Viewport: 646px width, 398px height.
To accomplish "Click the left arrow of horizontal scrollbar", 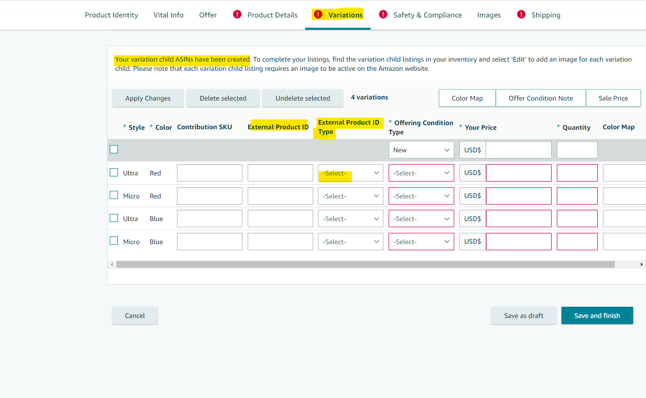I will tap(112, 265).
